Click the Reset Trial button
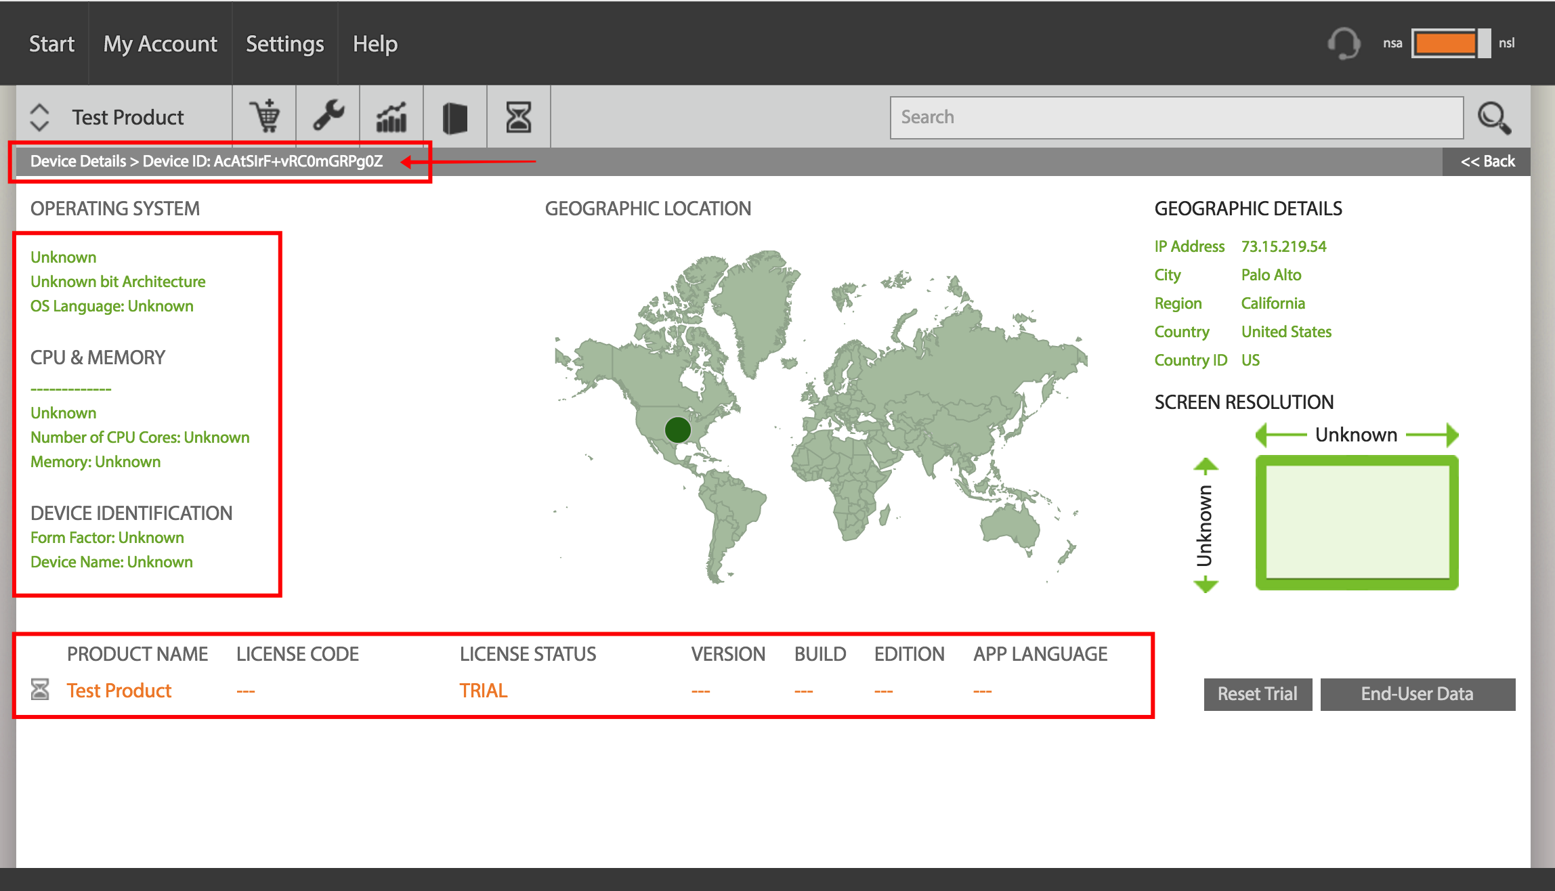The height and width of the screenshot is (891, 1555). (1258, 694)
